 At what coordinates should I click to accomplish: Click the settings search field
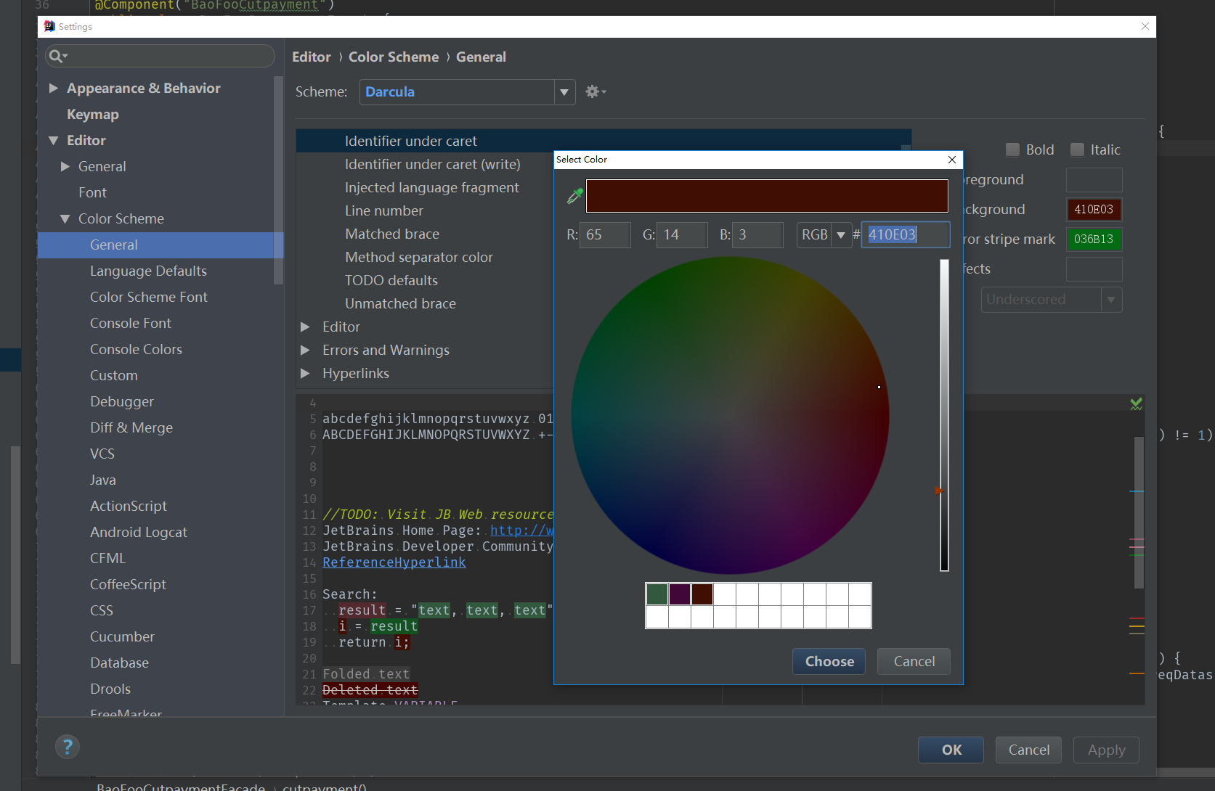pyautogui.click(x=160, y=56)
